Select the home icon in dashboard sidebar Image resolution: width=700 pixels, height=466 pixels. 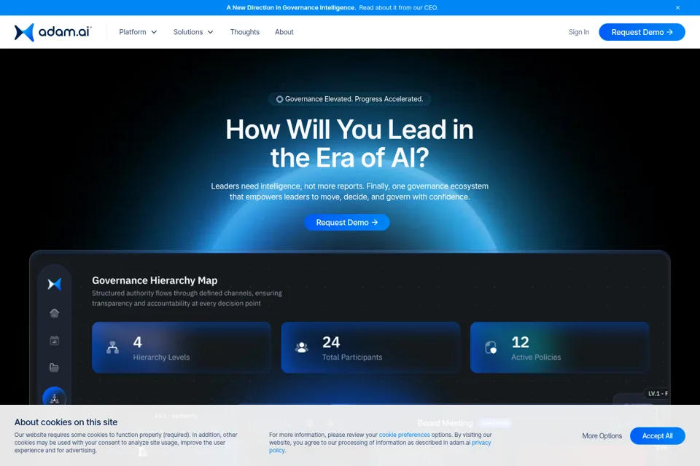pyautogui.click(x=55, y=313)
